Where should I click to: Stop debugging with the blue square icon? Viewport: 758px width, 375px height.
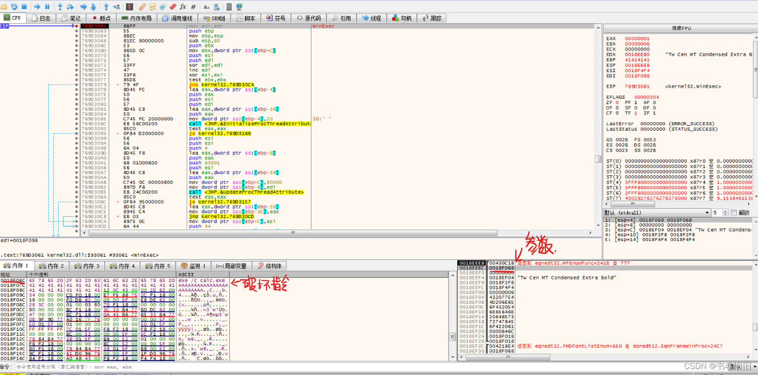click(x=24, y=7)
